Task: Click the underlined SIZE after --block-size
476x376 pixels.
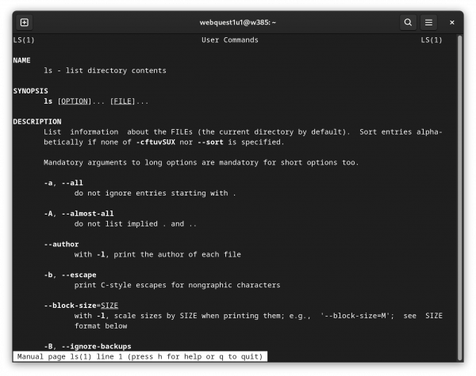Action: tap(109, 306)
